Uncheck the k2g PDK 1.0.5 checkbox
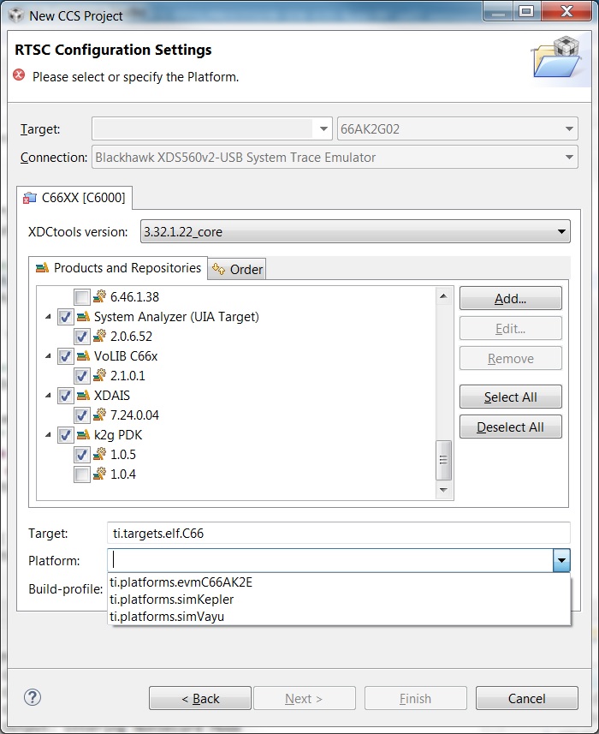 coord(82,455)
